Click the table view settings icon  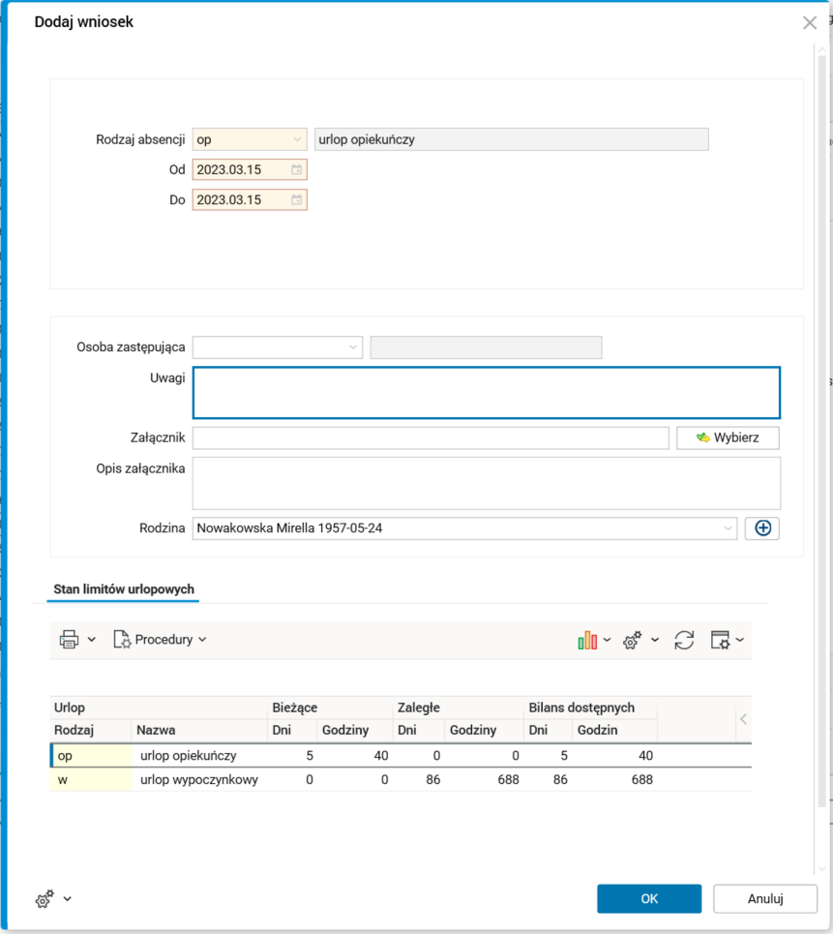pyautogui.click(x=720, y=640)
